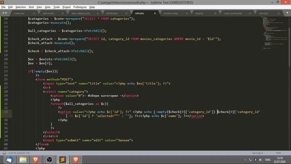Image resolution: width=291 pixels, height=164 pixels.
Task: Click the form method="POST" tag on line 25
Action: click(x=54, y=80)
